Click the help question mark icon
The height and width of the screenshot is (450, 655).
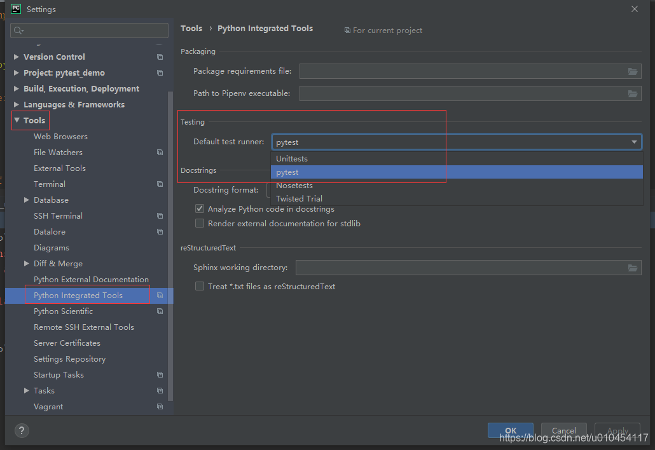[21, 430]
